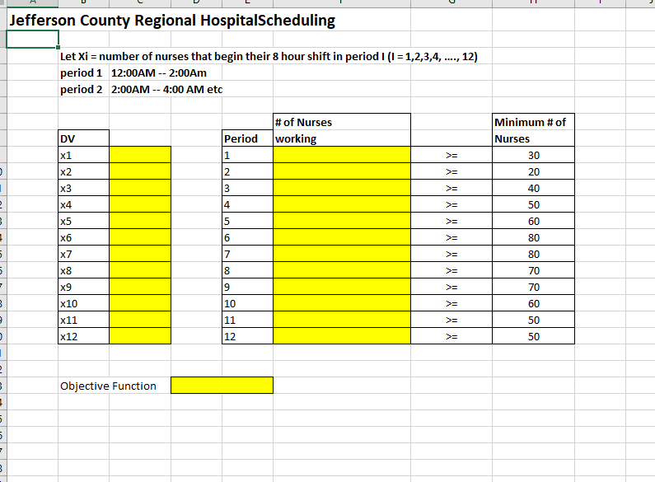Select the "Period" header cell

(247, 138)
